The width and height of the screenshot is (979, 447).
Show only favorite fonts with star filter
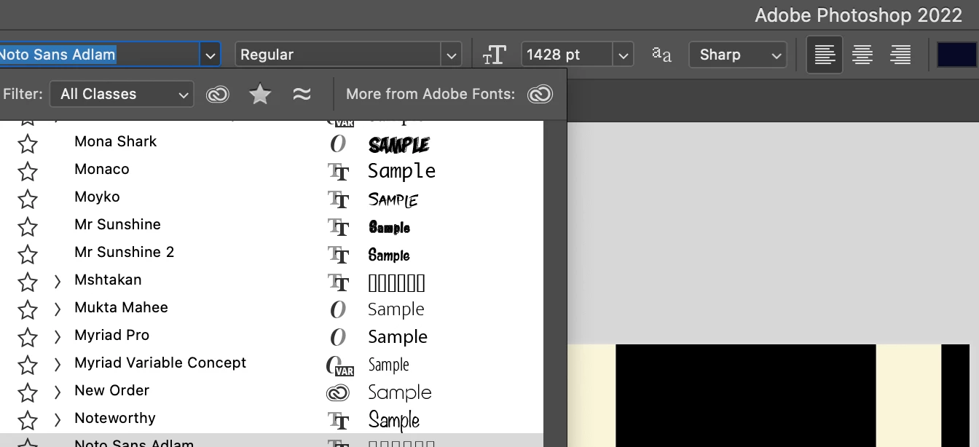[x=260, y=94]
